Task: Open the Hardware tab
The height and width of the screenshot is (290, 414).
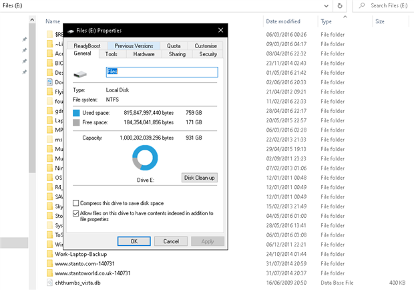Action: point(144,54)
